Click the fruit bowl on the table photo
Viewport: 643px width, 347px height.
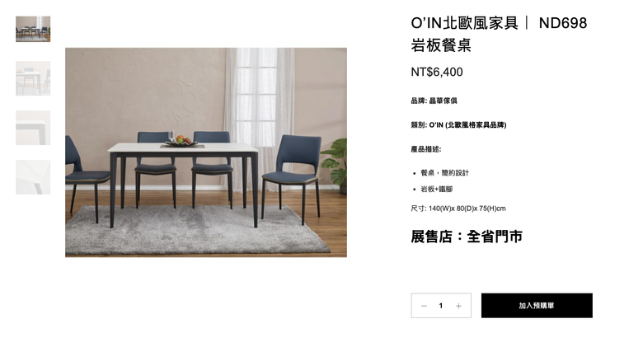182,141
